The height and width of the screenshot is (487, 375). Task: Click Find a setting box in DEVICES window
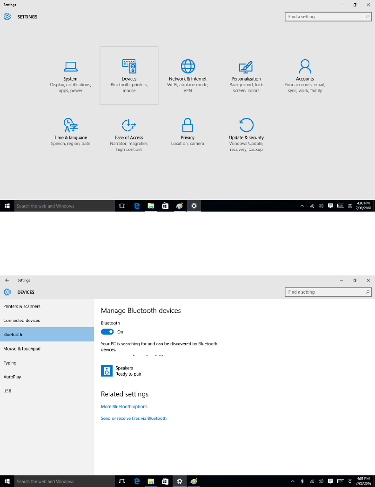(328, 292)
